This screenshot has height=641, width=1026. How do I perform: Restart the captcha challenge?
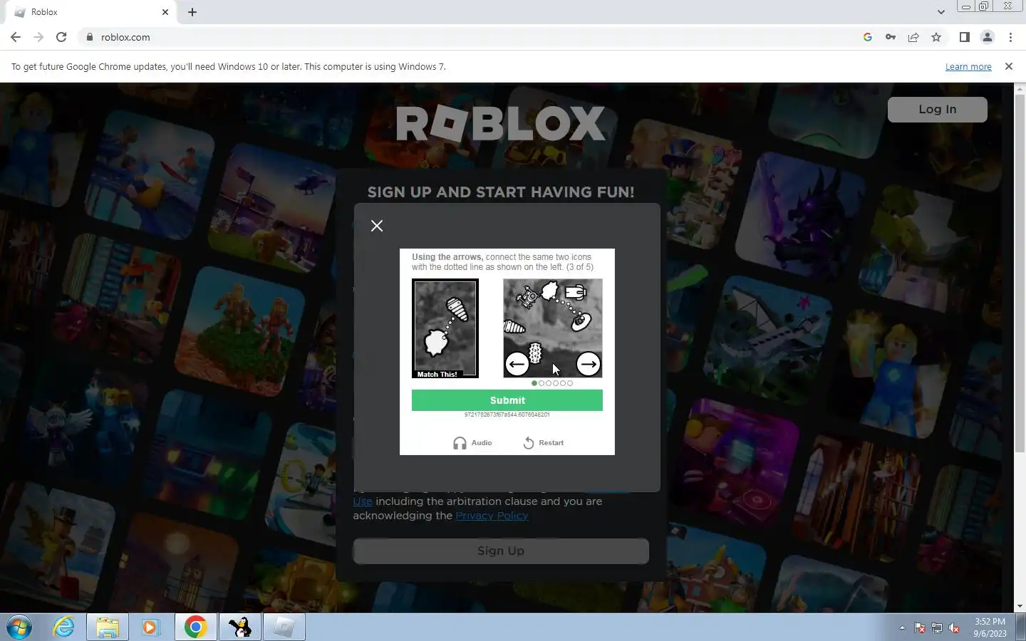[544, 443]
